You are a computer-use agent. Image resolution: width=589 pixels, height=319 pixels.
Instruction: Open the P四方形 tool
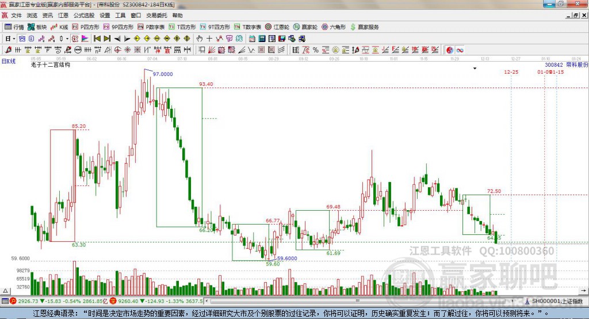[86, 27]
